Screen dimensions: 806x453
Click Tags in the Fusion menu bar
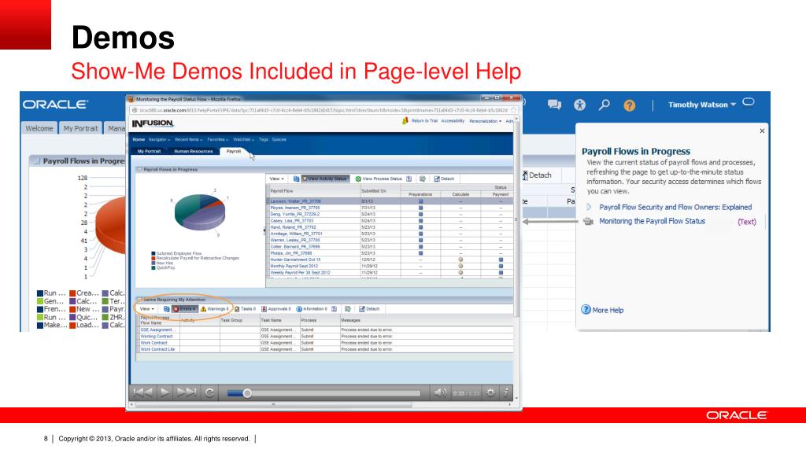tap(264, 140)
